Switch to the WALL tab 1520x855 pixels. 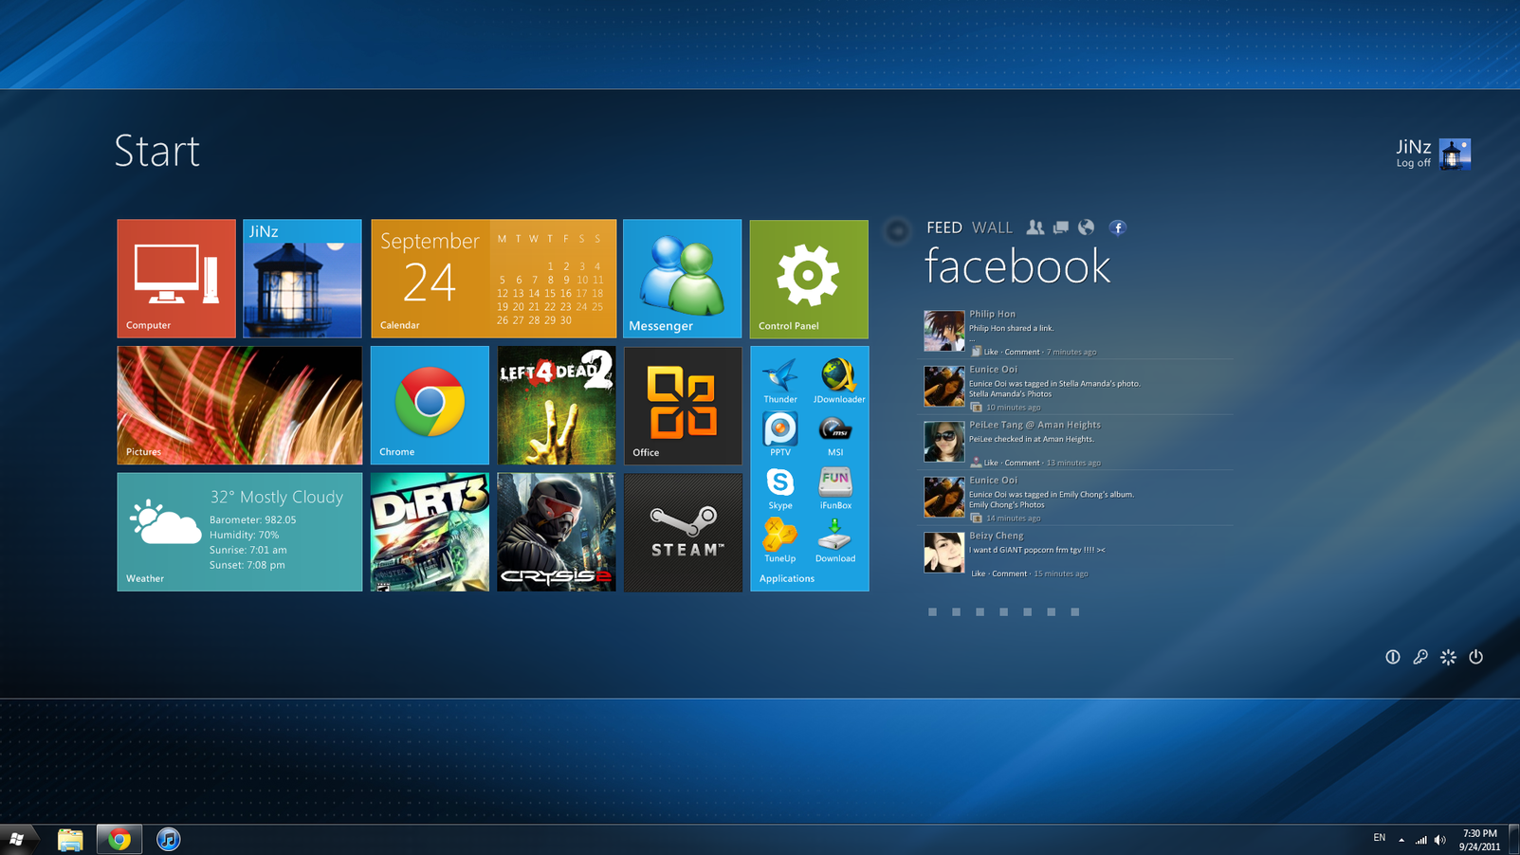point(992,227)
